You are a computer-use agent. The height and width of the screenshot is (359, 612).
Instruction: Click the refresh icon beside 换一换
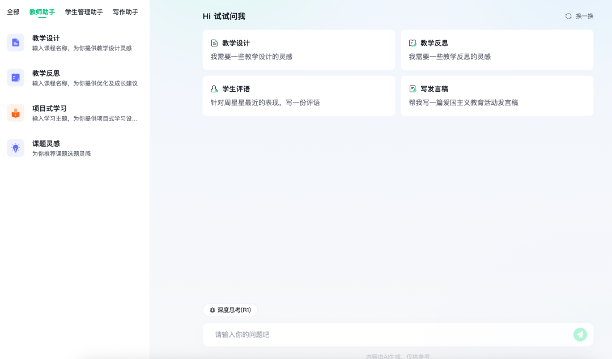(568, 16)
